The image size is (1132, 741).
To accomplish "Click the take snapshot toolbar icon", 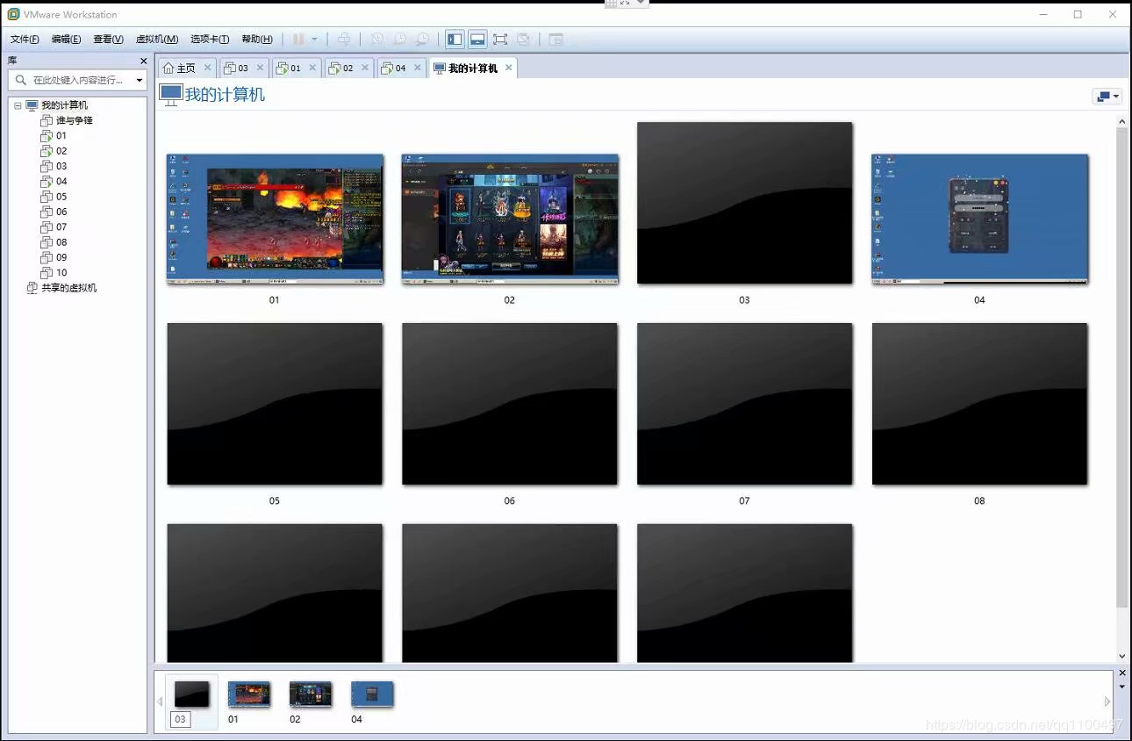I will (377, 40).
